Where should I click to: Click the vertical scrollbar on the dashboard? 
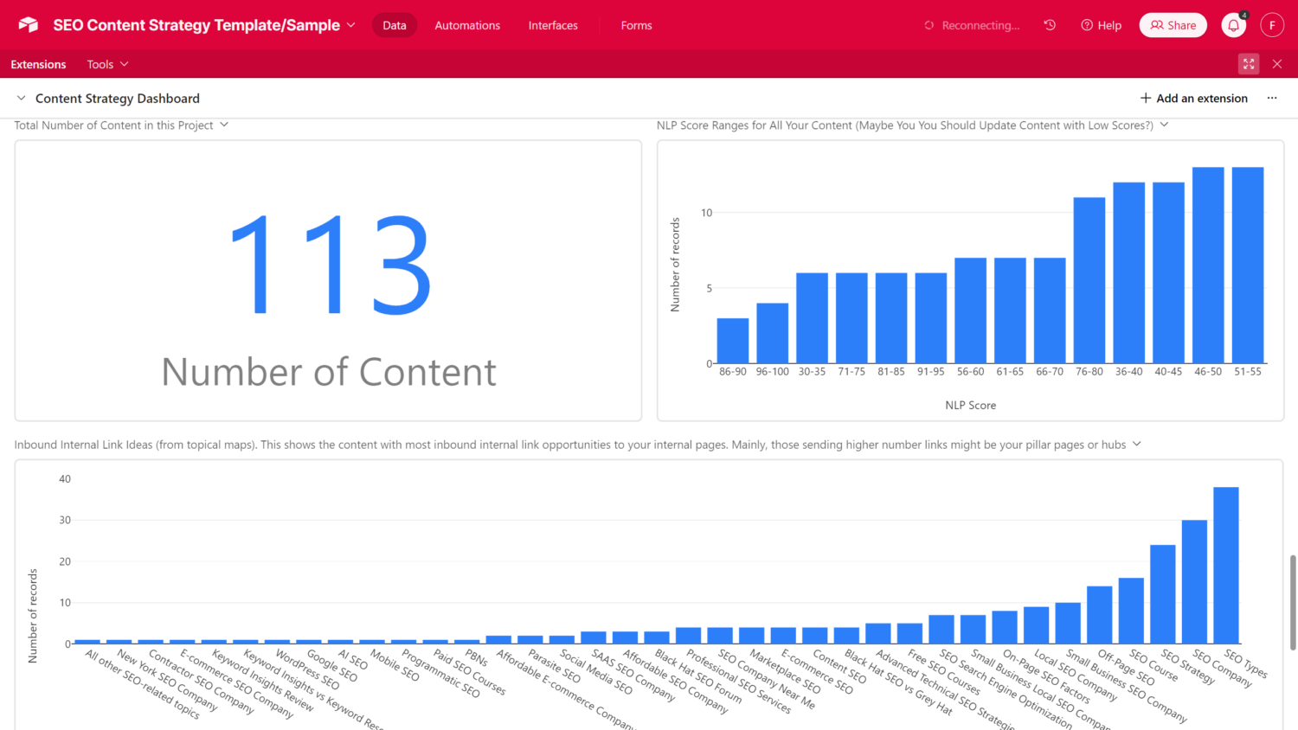point(1293,601)
